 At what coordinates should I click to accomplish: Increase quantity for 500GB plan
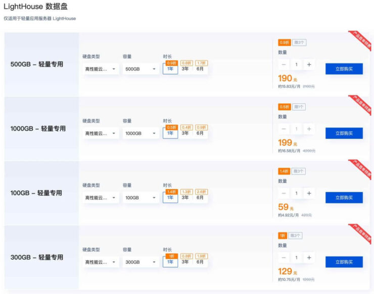[309, 65]
